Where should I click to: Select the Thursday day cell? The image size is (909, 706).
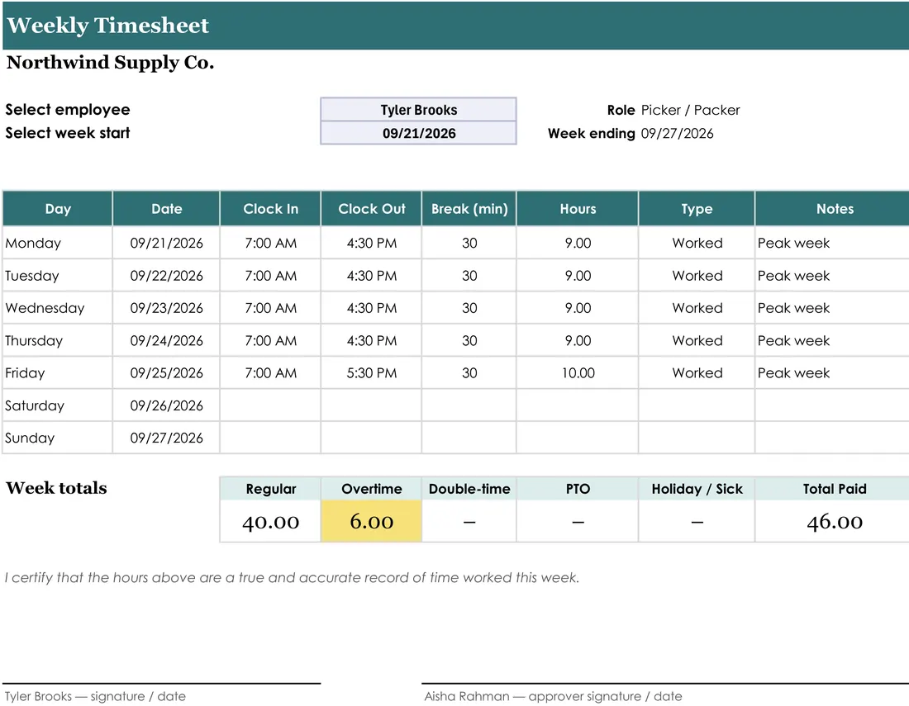tap(57, 340)
